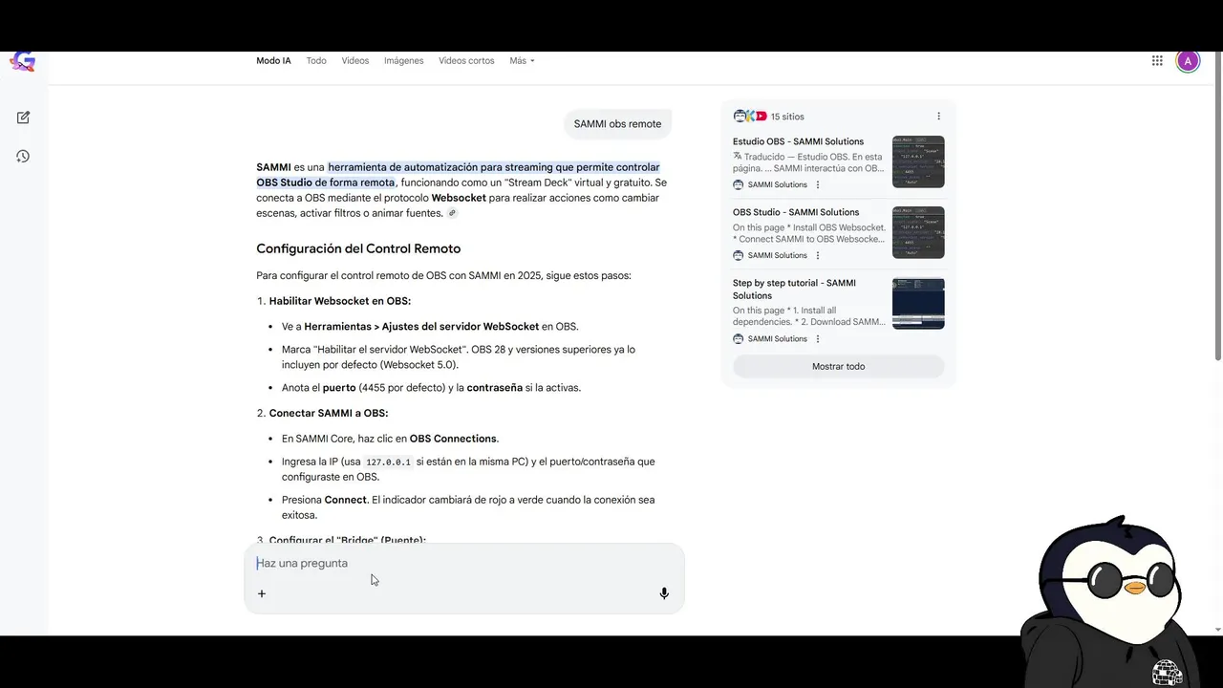Open the account avatar A
This screenshot has height=688, width=1223.
1188,61
